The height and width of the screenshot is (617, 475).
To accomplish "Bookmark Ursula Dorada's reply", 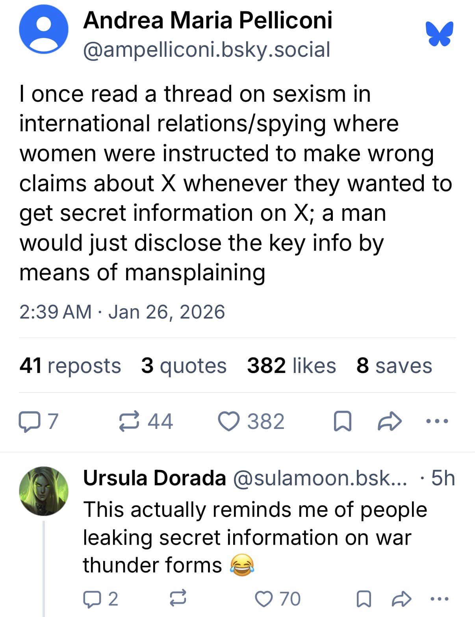I will click(362, 599).
